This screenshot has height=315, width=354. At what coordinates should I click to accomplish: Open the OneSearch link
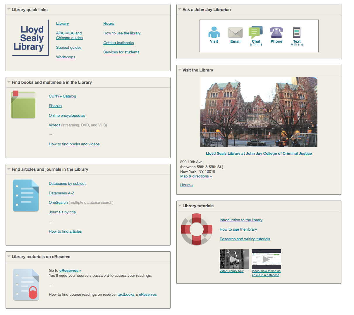58,202
